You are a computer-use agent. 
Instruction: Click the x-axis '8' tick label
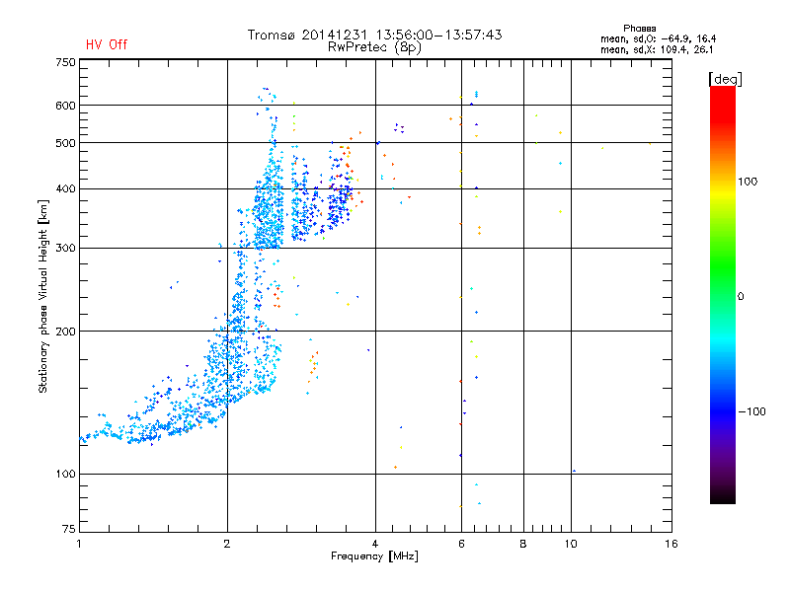click(523, 544)
